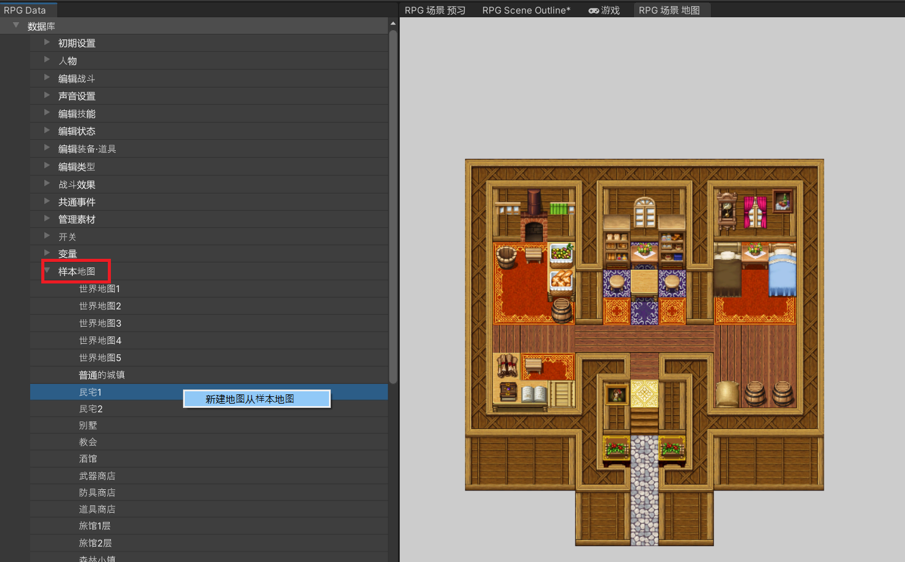The width and height of the screenshot is (905, 562).
Task: Expand the 变量 tree node
Action: [47, 253]
